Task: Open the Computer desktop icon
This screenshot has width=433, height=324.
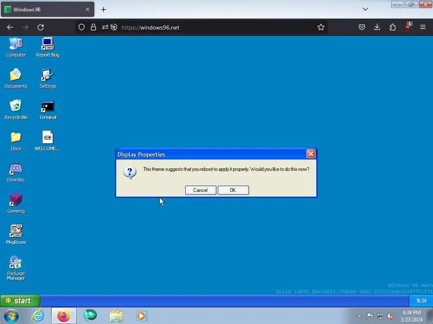Action: 16,47
